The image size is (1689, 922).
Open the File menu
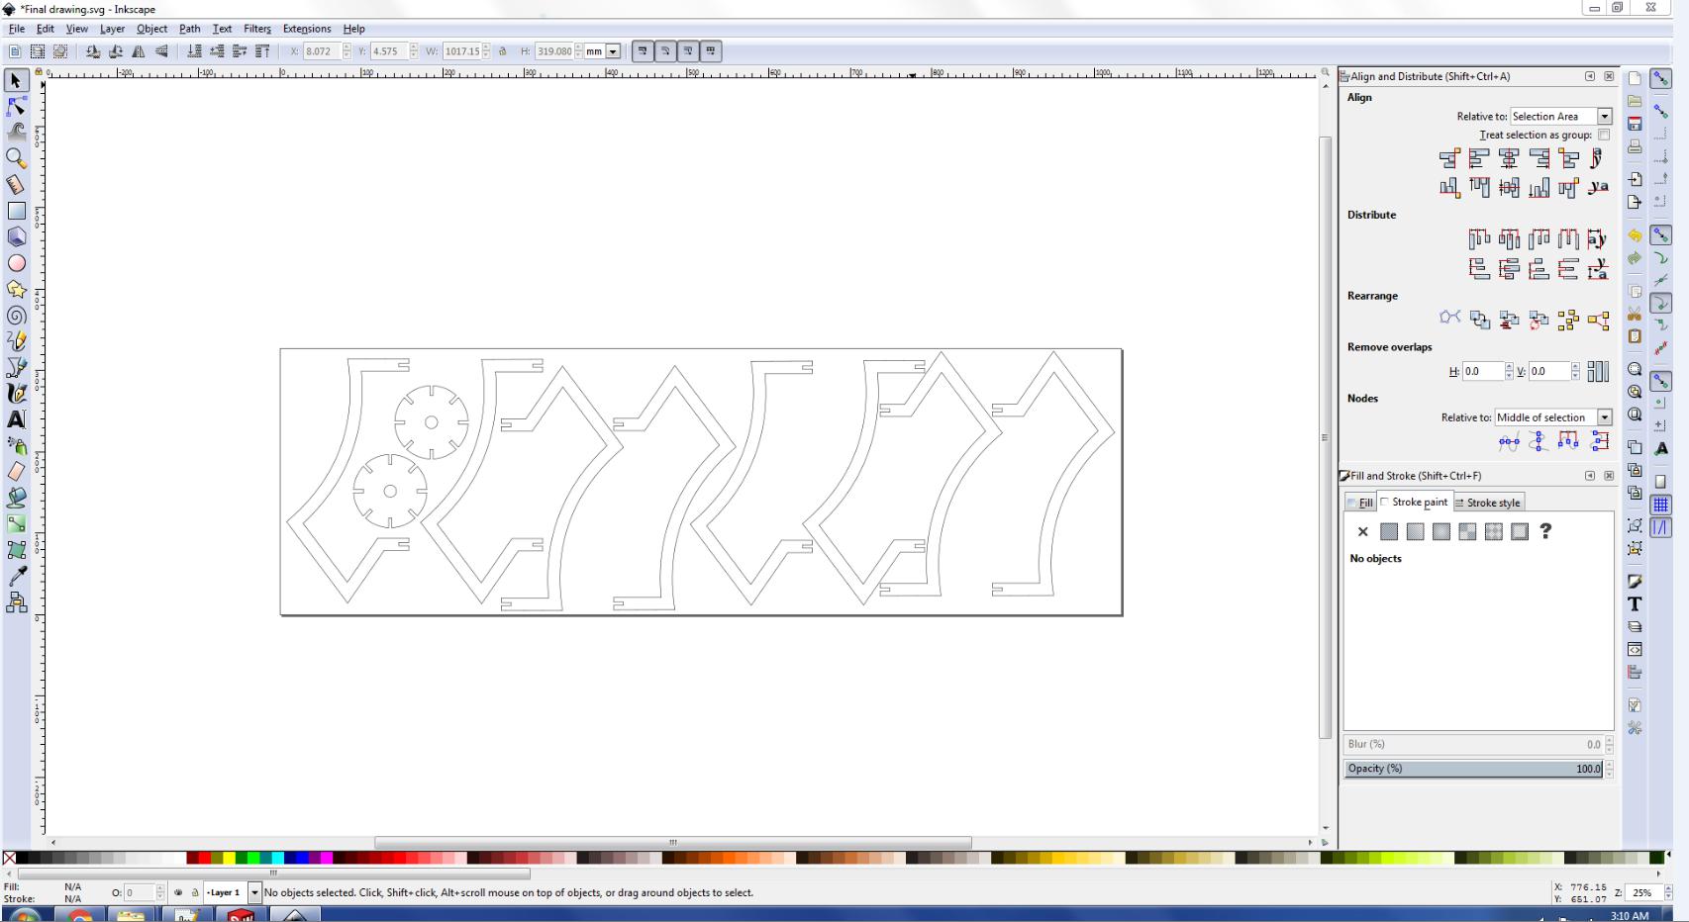pos(17,29)
